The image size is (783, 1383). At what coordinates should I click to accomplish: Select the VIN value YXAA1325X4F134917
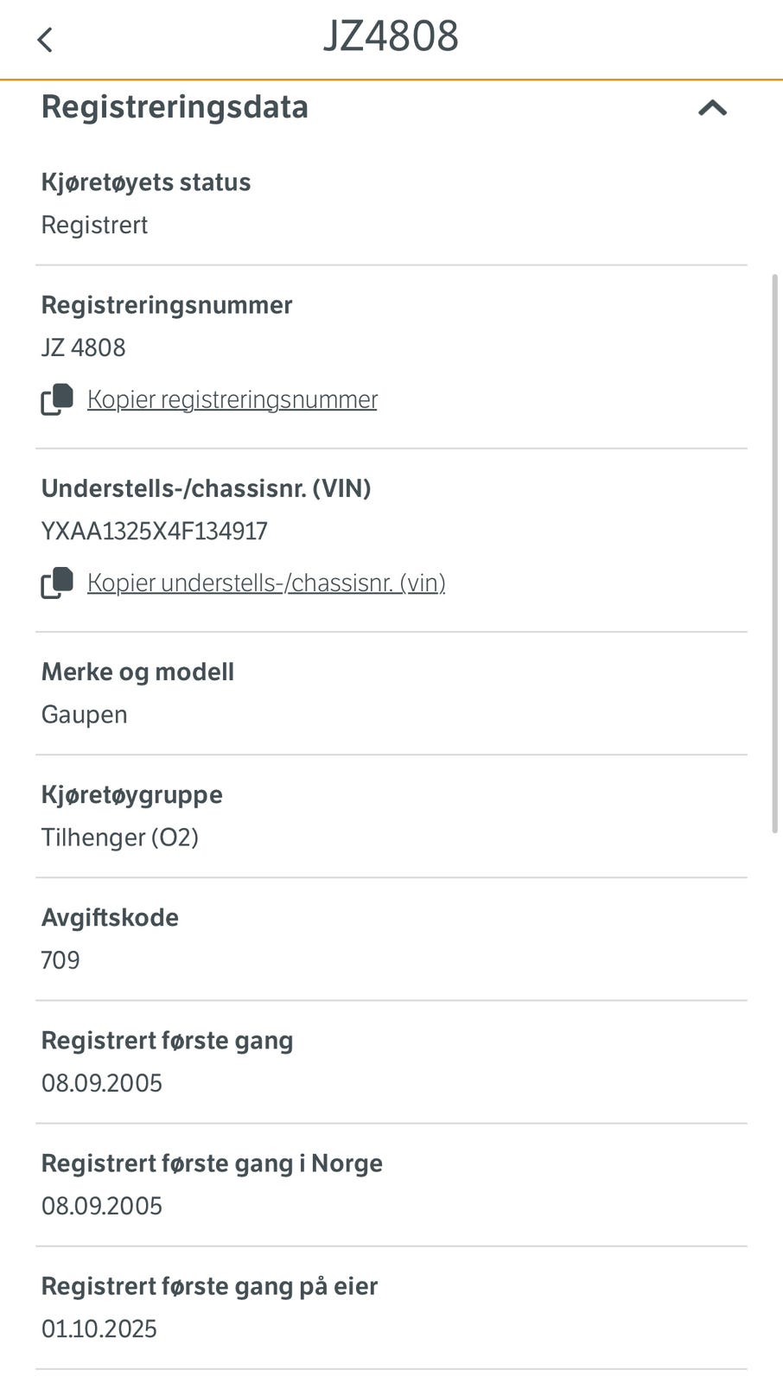155,531
